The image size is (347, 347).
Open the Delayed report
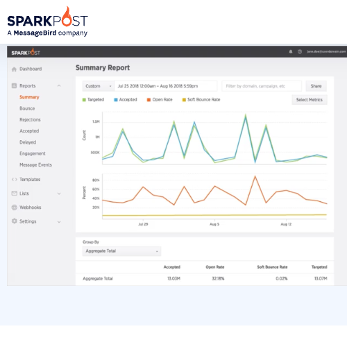(28, 142)
